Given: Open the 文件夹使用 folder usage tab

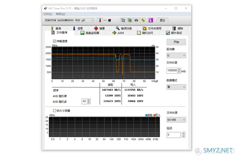Looking at the screenshot, I should (x=152, y=29).
